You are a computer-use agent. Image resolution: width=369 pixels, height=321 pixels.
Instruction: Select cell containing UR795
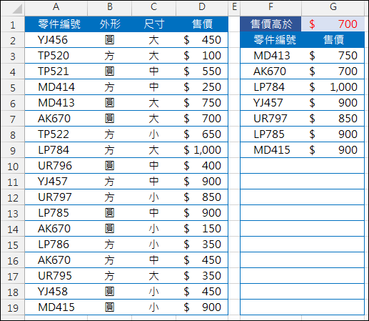pyautogui.click(x=56, y=276)
